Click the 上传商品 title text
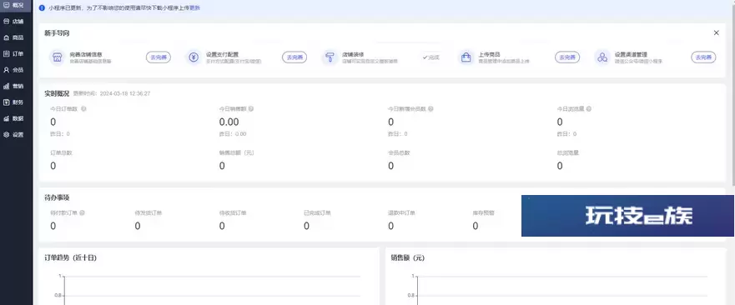The height and width of the screenshot is (305, 735). point(490,54)
